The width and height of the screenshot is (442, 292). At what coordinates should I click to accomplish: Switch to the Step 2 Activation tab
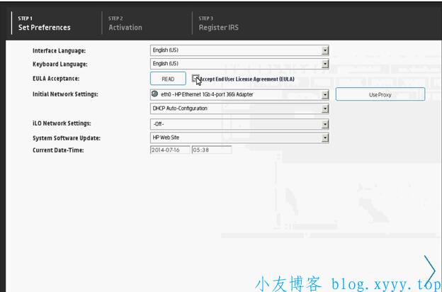tap(125, 23)
